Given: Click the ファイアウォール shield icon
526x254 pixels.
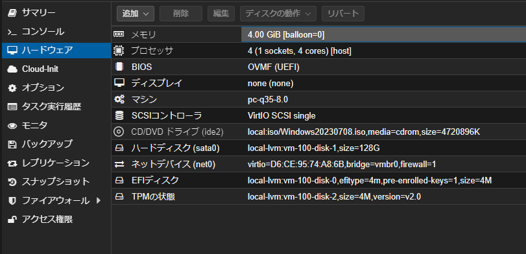Looking at the screenshot, I should [12, 201].
